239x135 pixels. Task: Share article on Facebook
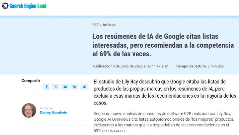(x=46, y=87)
